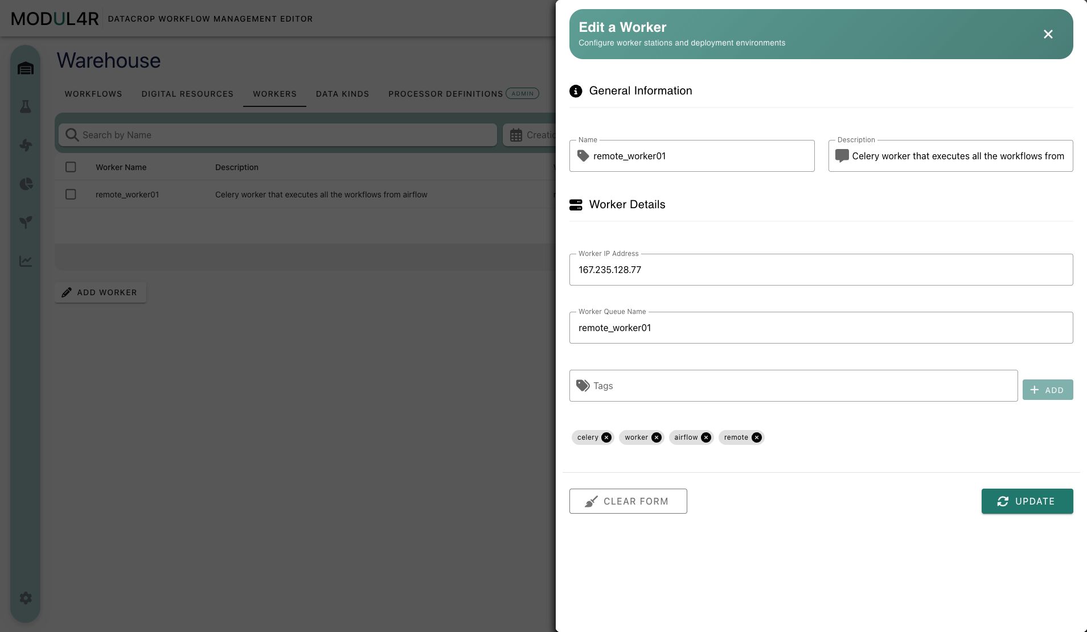Remove the celery tag

point(606,437)
